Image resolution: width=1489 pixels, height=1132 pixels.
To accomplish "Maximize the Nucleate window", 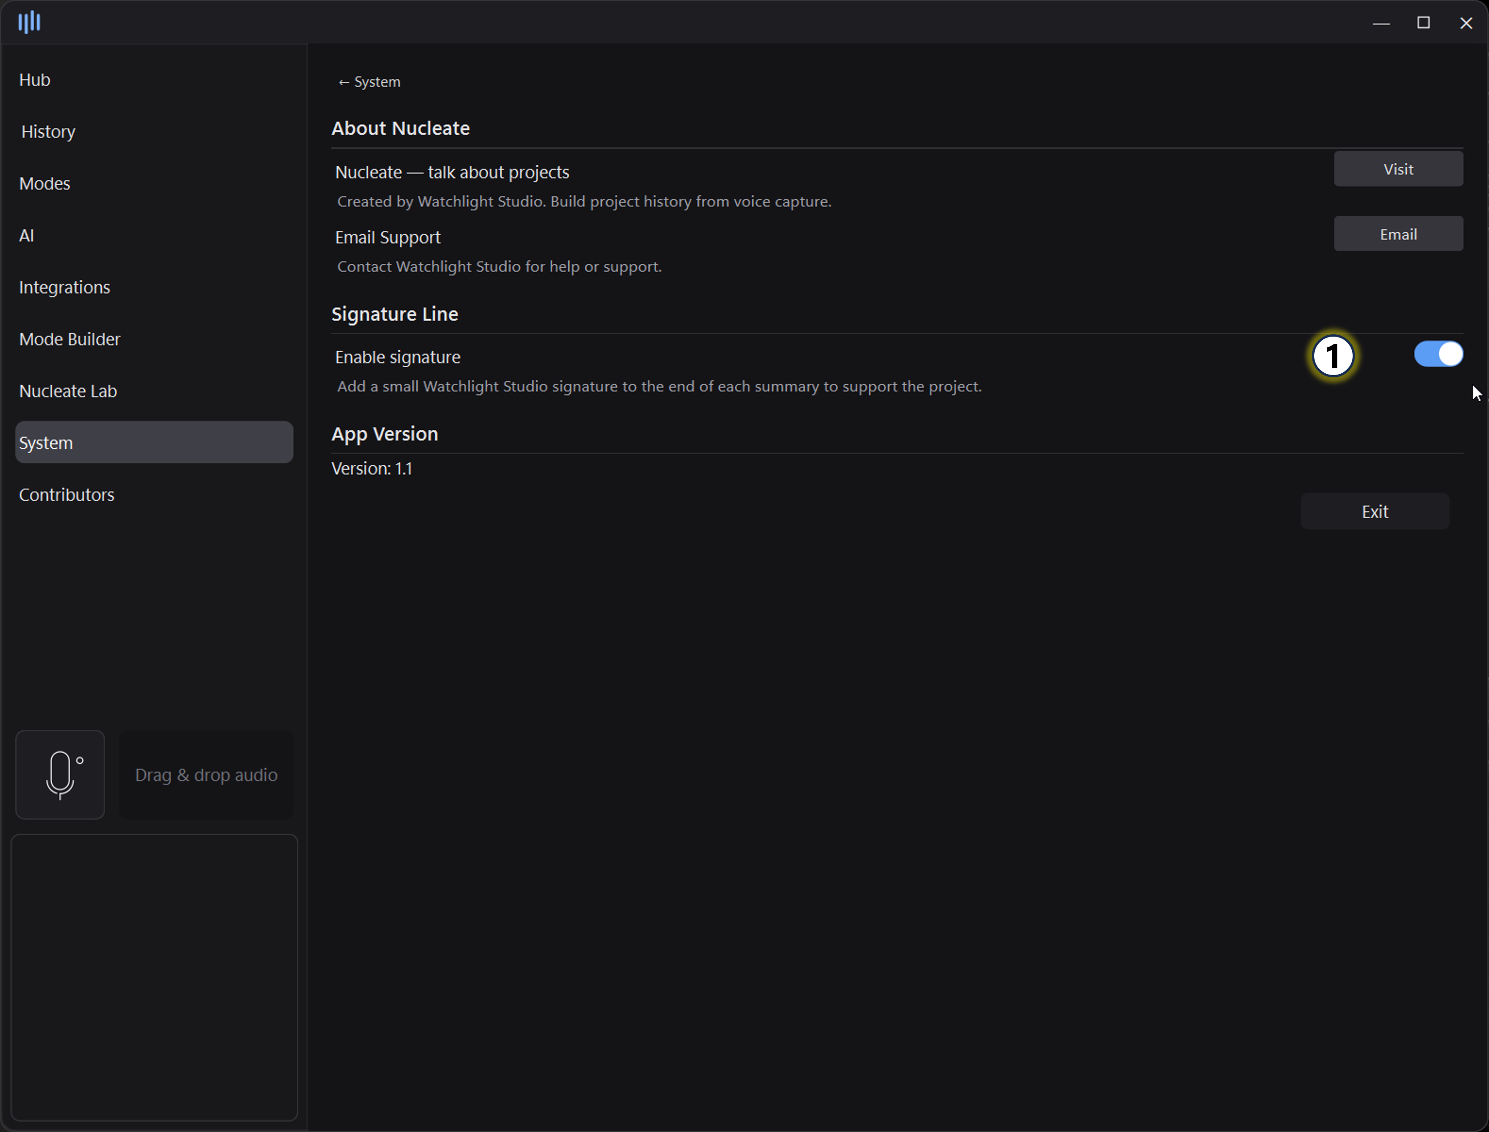I will click(1424, 23).
